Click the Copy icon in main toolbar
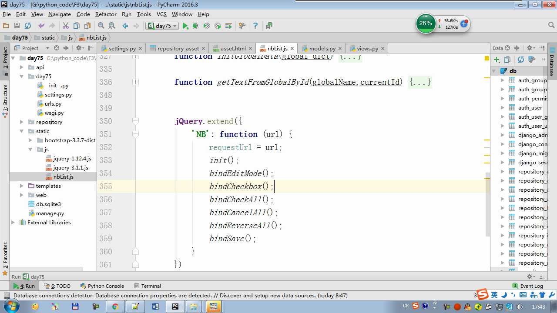This screenshot has width=557, height=313. 77,26
